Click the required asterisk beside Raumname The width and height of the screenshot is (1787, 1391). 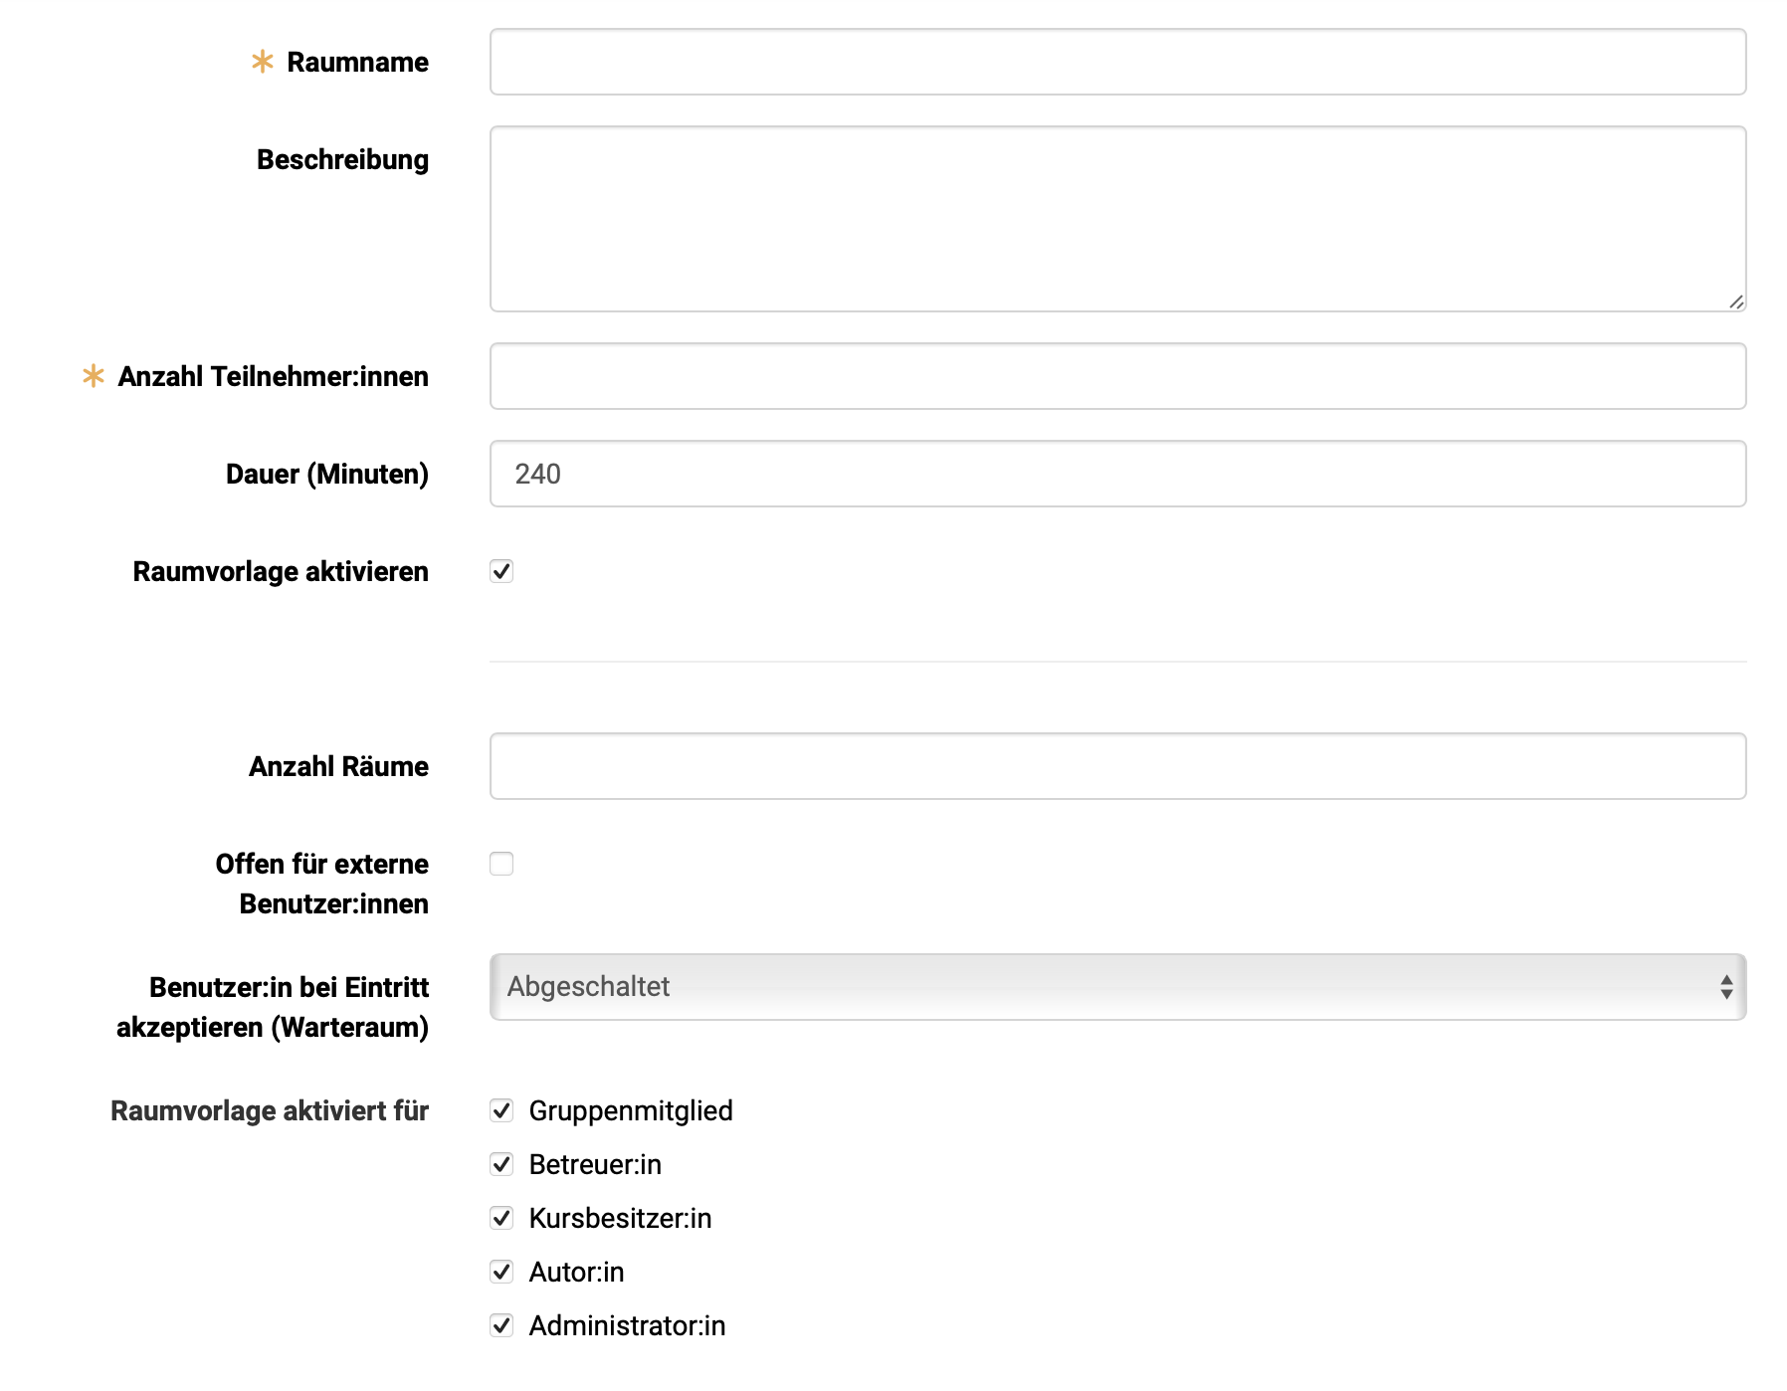point(262,62)
